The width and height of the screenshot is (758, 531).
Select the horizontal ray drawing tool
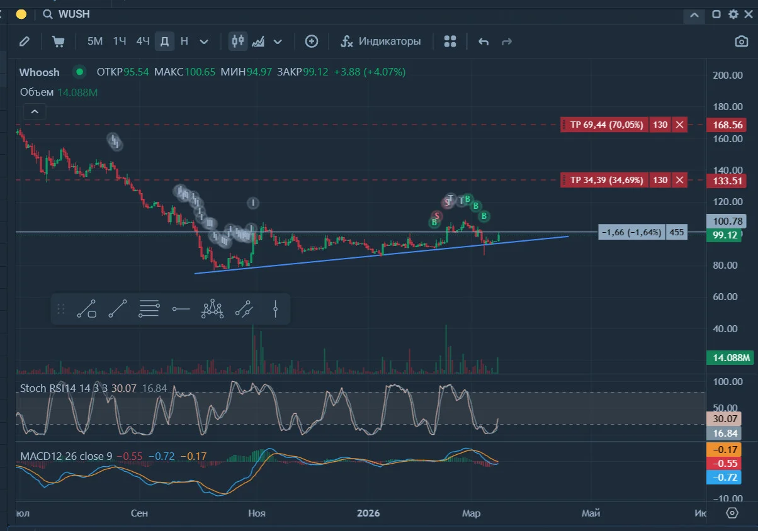tap(181, 309)
